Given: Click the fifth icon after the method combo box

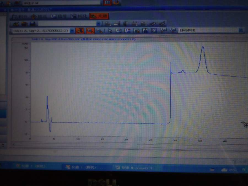Looking at the screenshot, I should click(x=144, y=24).
